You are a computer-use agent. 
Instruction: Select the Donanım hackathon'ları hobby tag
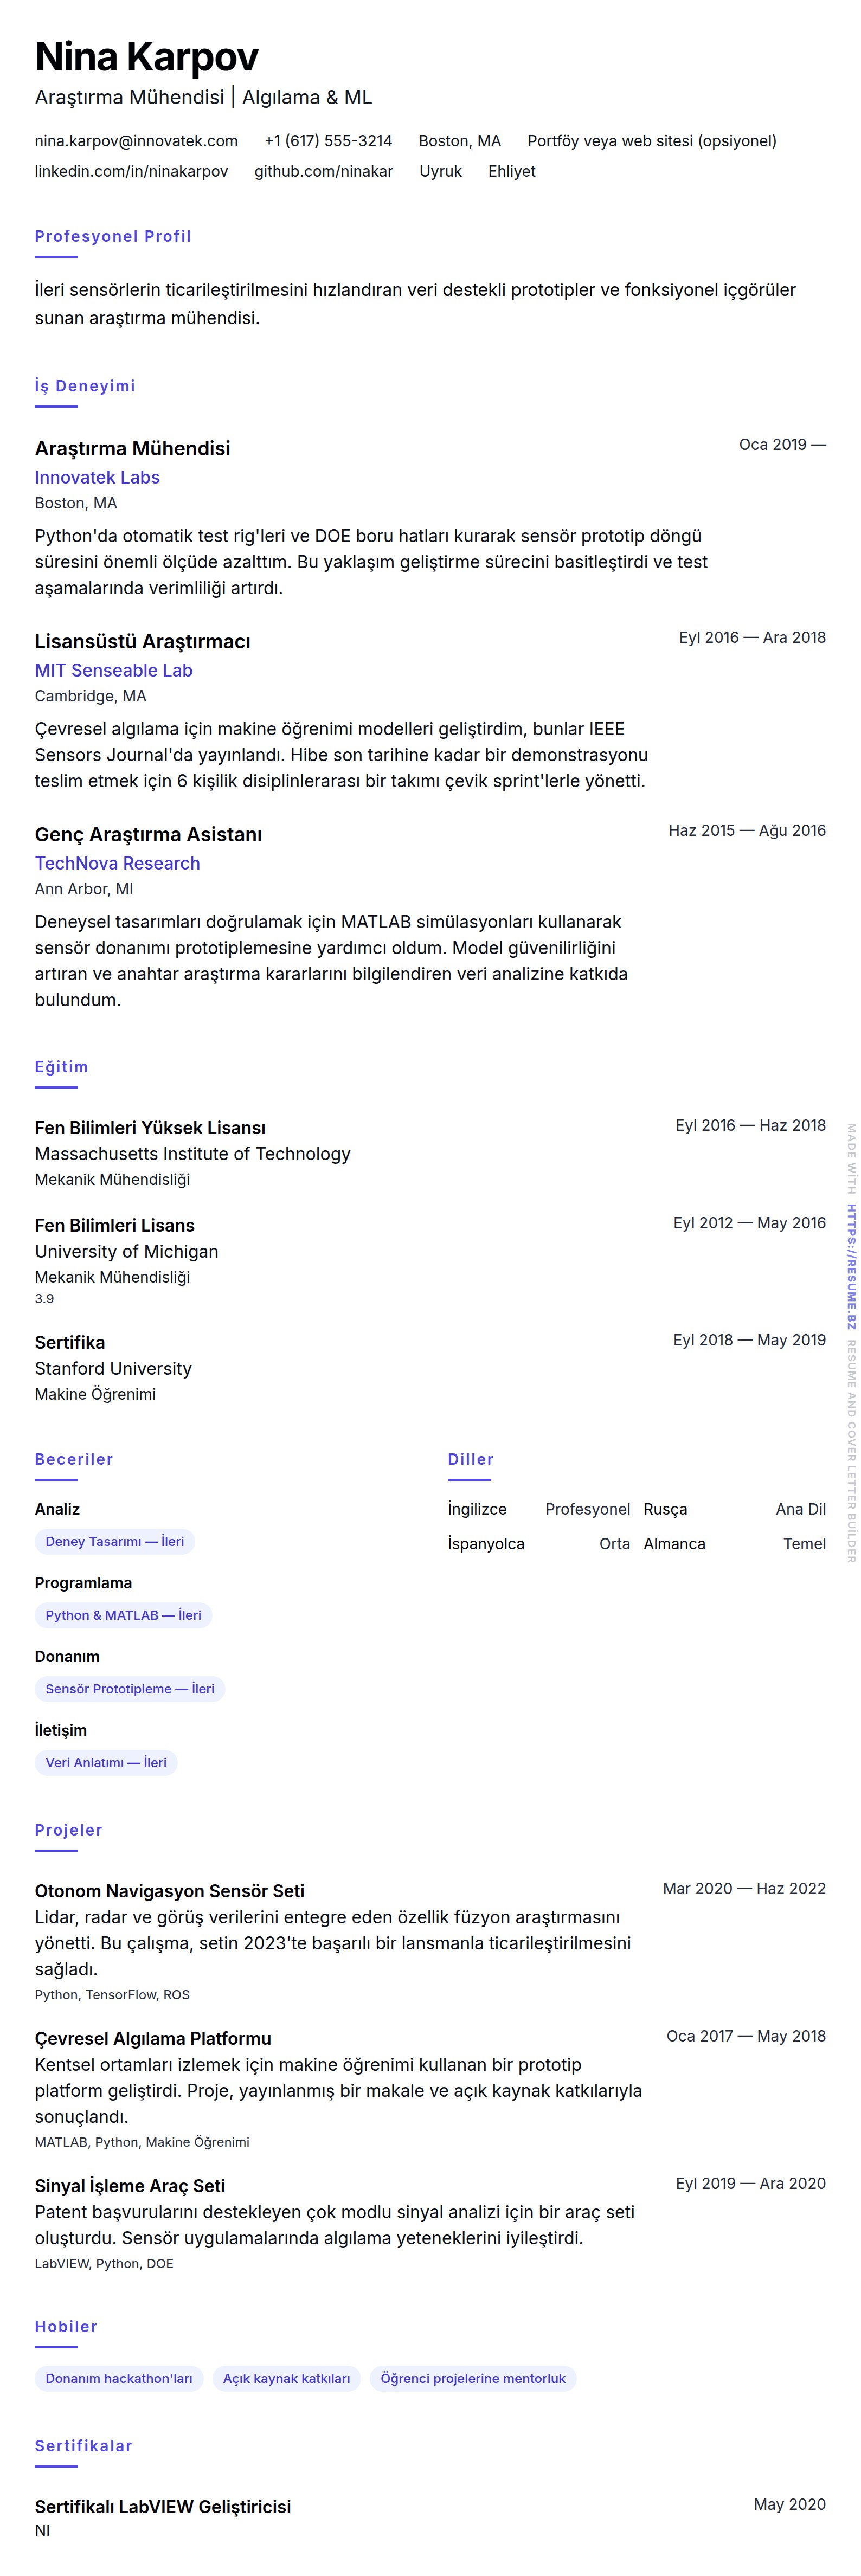click(118, 2378)
